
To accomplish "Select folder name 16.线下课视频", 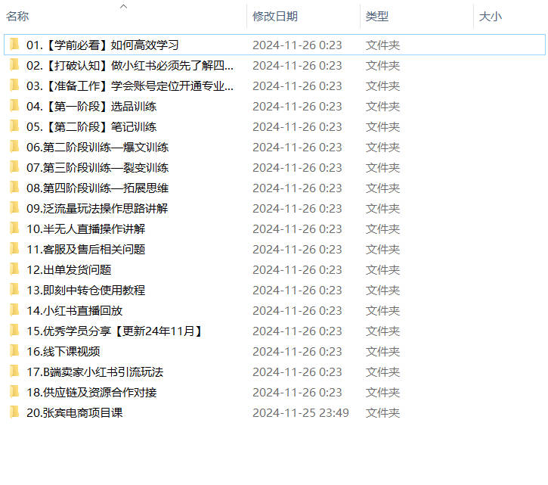I will (x=63, y=351).
